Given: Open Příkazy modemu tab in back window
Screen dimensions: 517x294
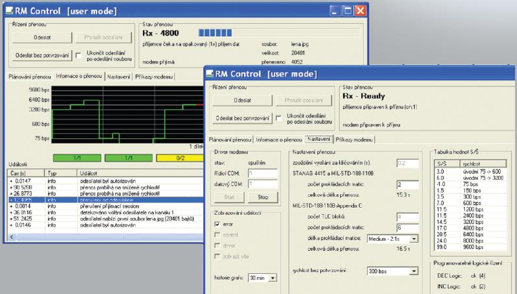Looking at the screenshot, I should pos(154,77).
